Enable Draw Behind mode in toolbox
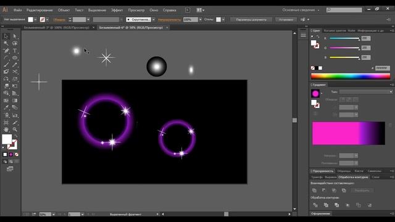 click(x=11, y=162)
